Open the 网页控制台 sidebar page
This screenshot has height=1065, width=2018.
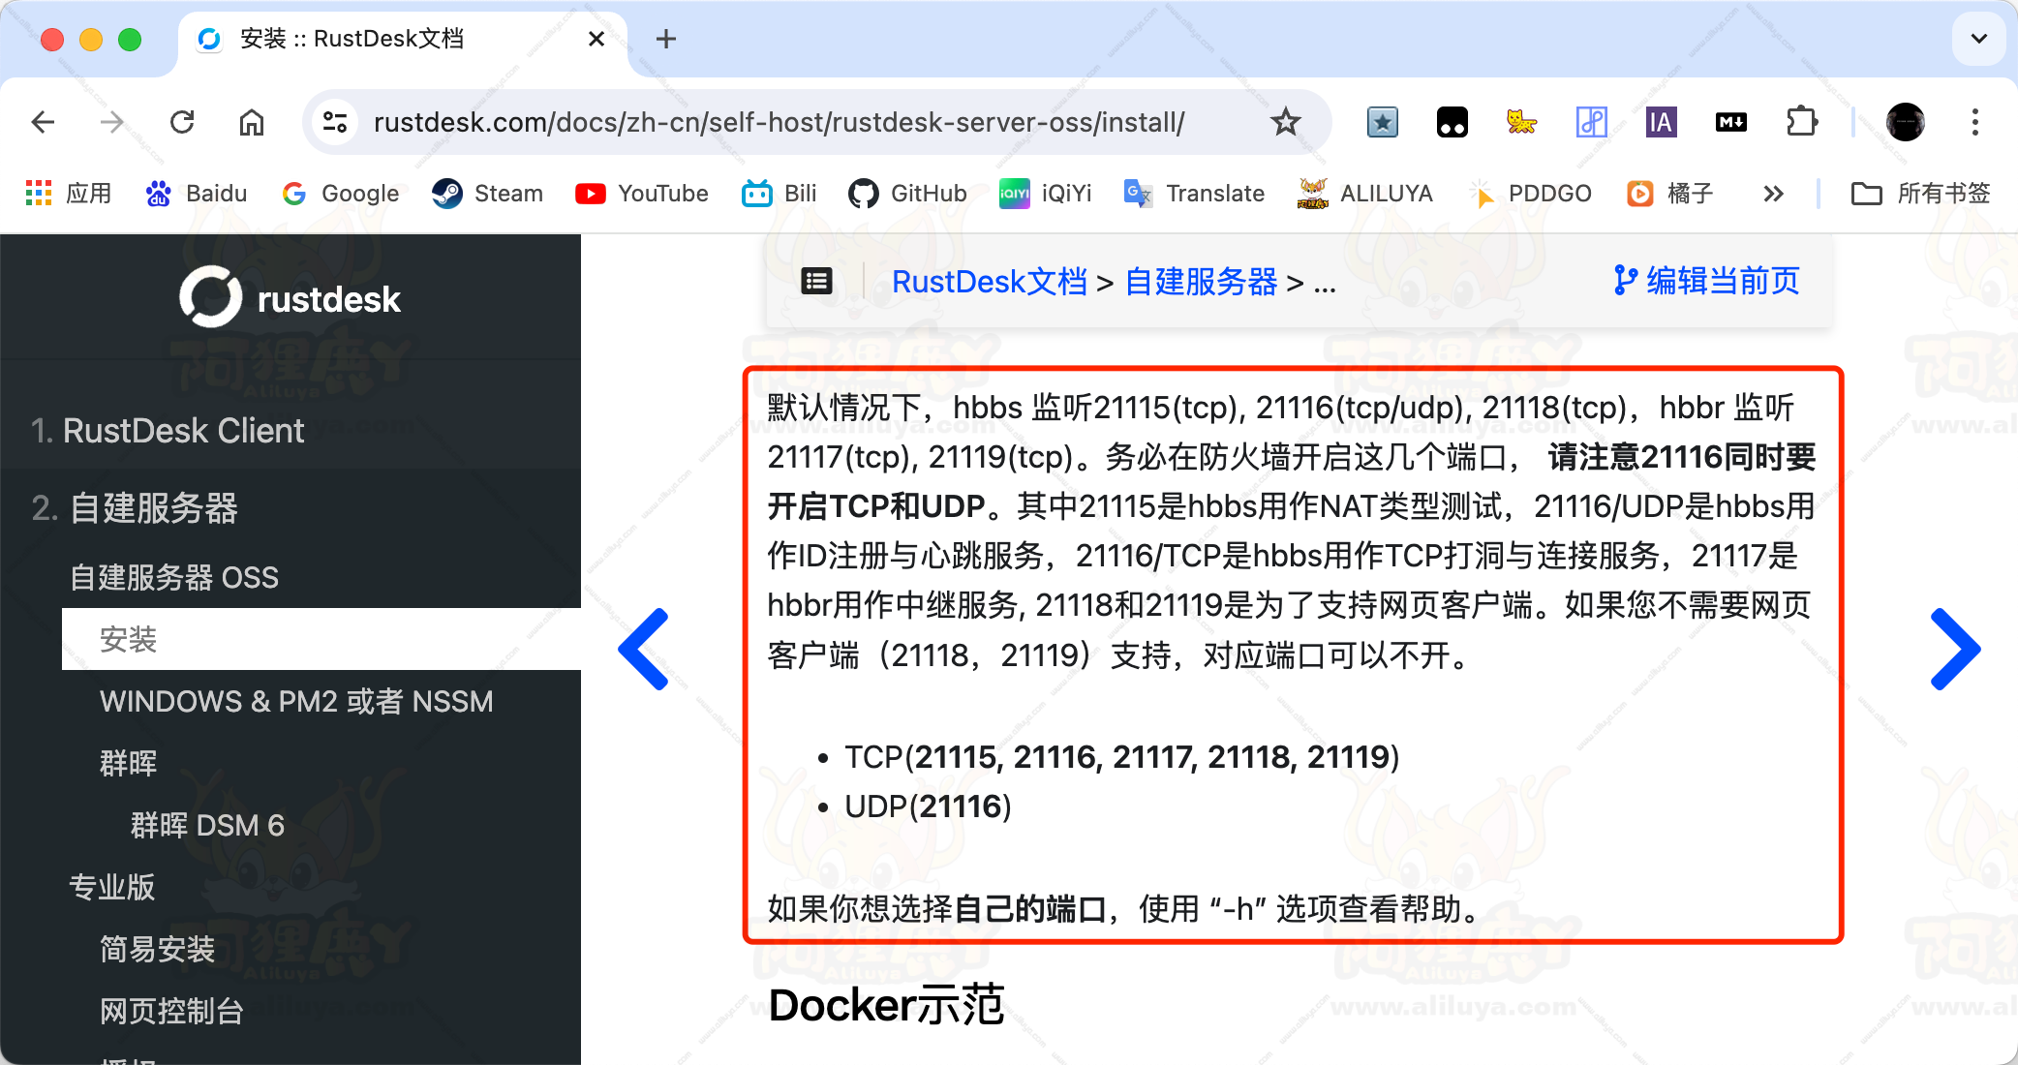171,1011
